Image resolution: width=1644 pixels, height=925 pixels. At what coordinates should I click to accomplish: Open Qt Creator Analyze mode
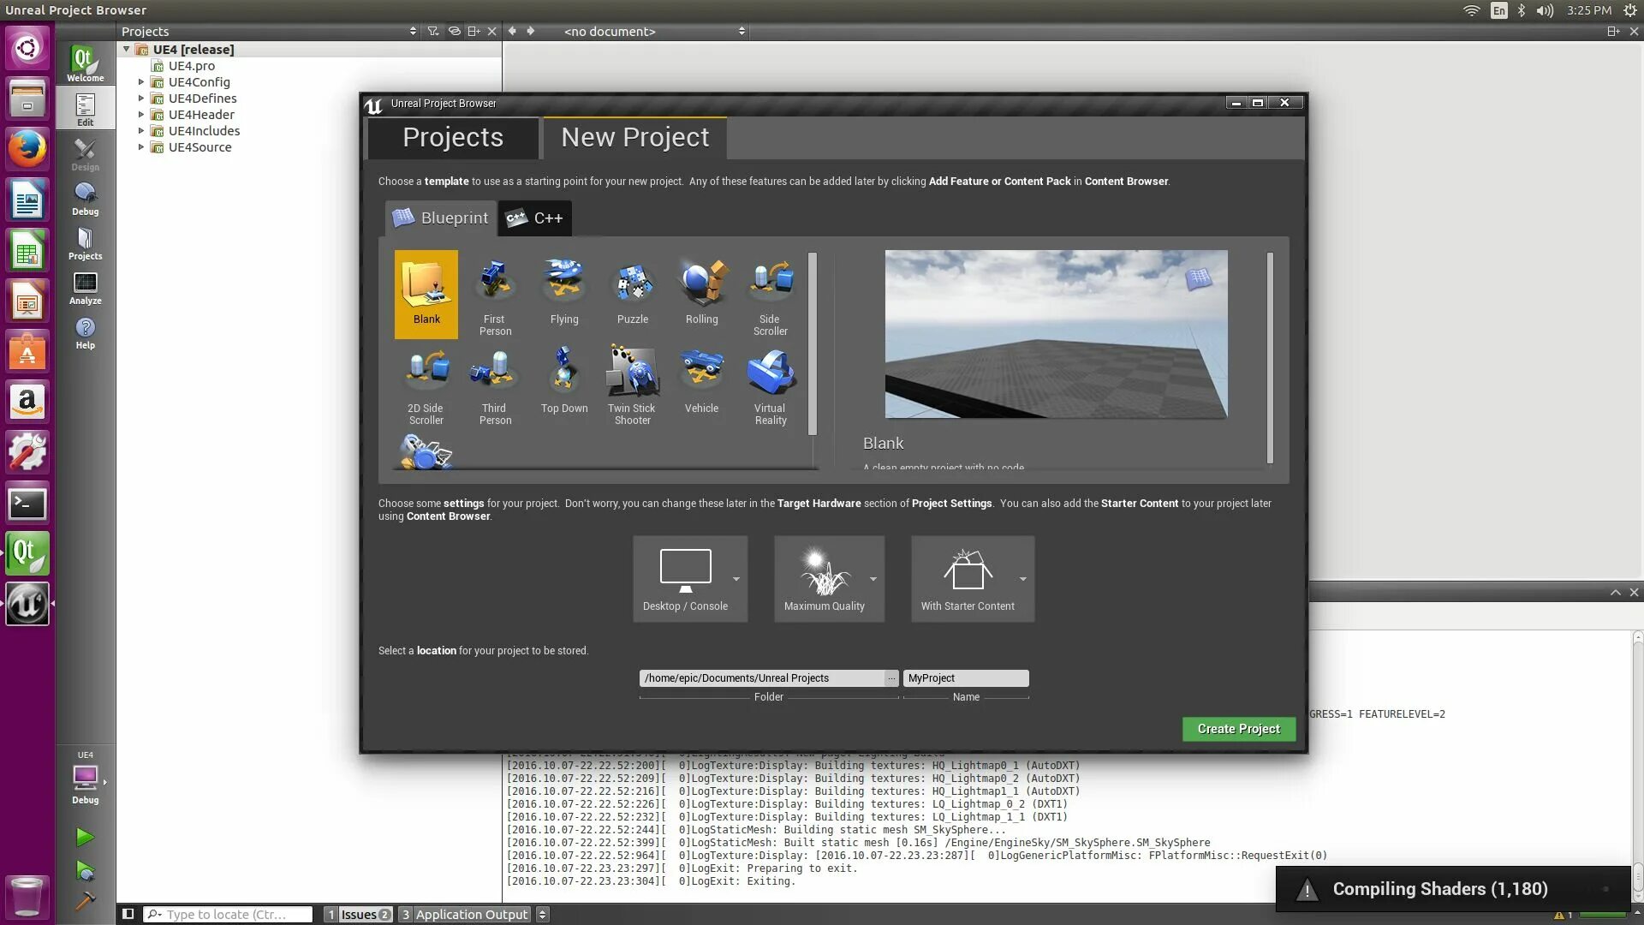(85, 289)
